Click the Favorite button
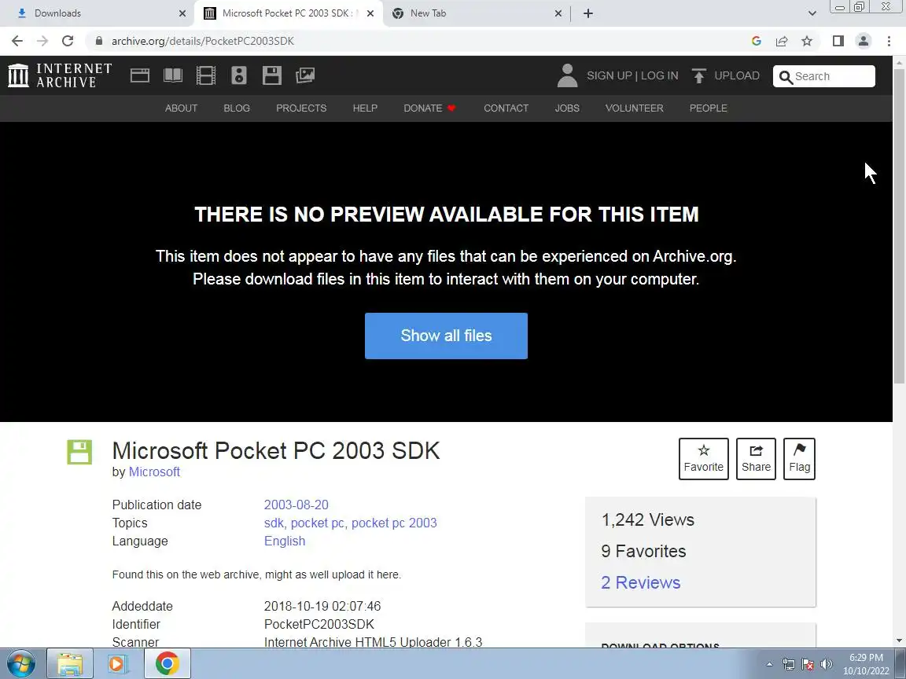Viewport: 906px width, 679px height. [x=704, y=459]
